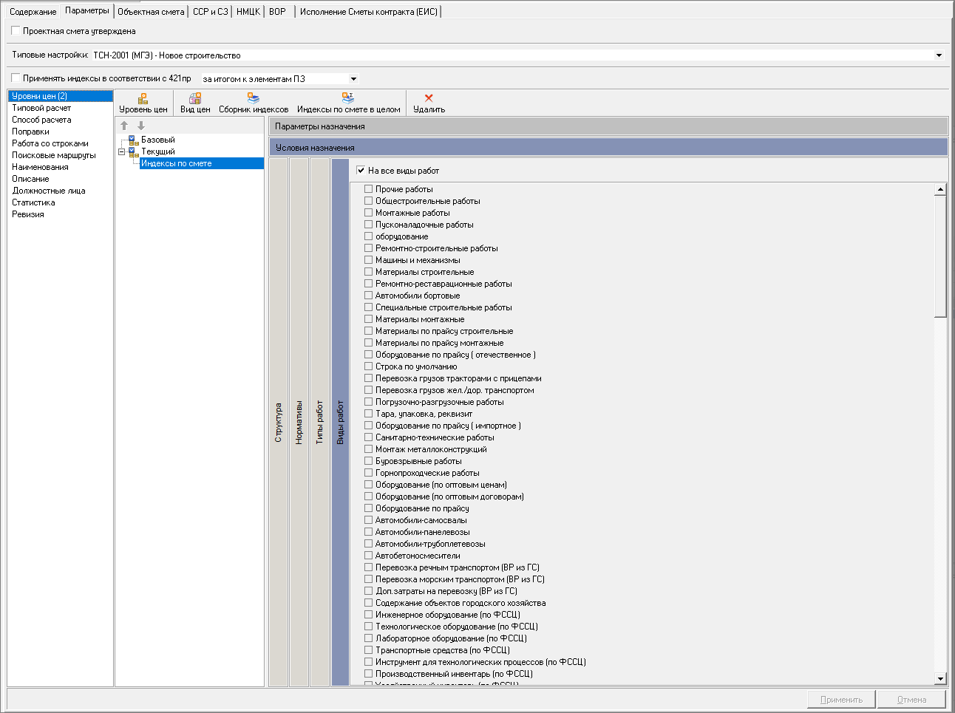Enable Проектная смета утверждена checkbox
955x713 pixels.
[x=16, y=31]
